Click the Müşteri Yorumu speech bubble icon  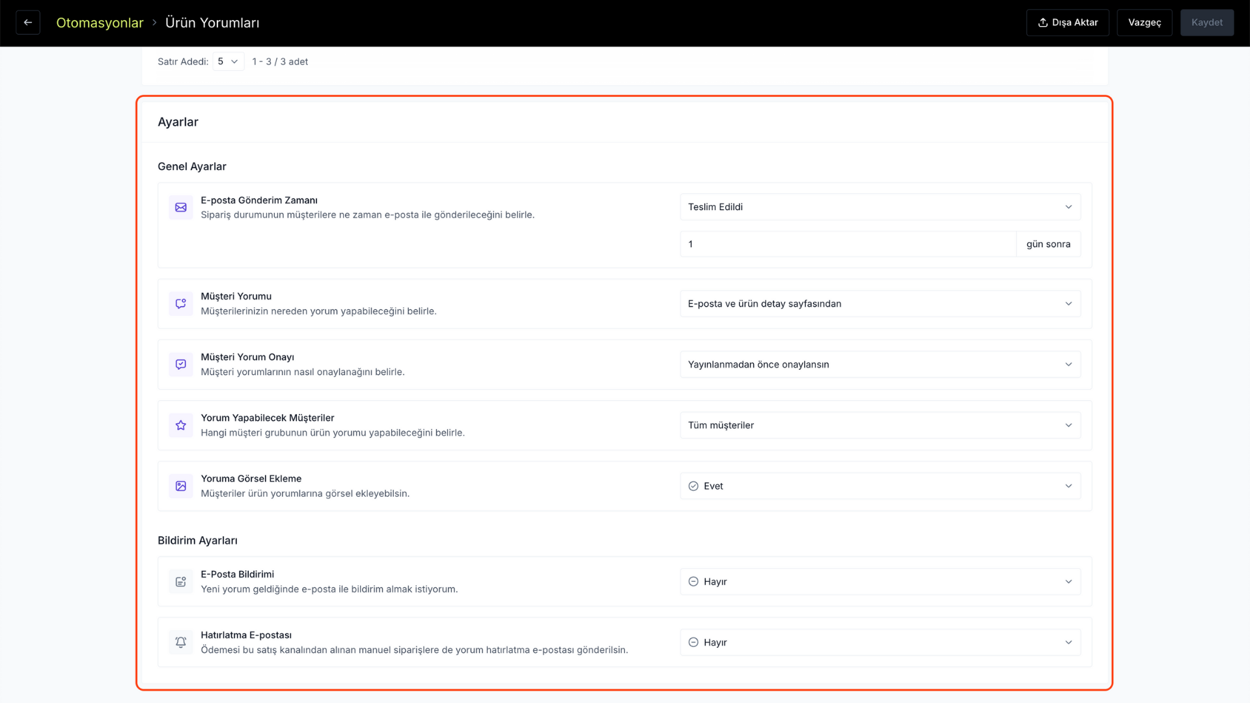(181, 303)
